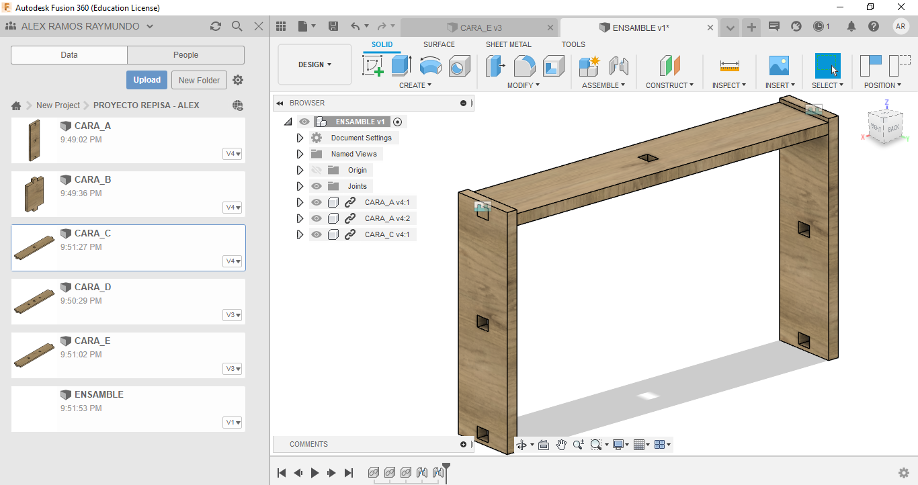Select the Revolve tool icon

[430, 66]
